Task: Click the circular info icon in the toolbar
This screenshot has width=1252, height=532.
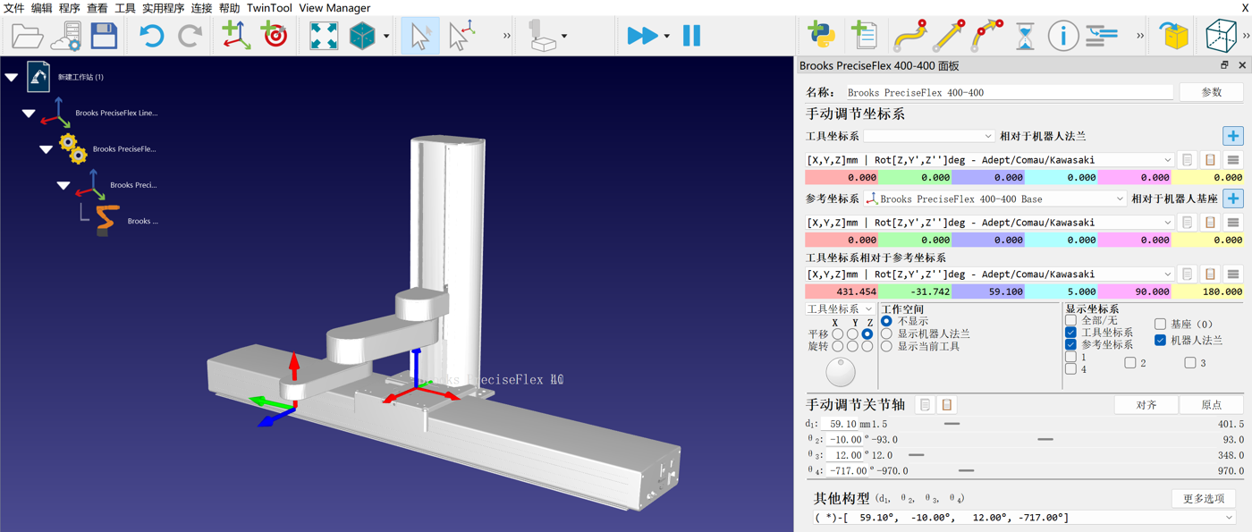Action: 1063,36
